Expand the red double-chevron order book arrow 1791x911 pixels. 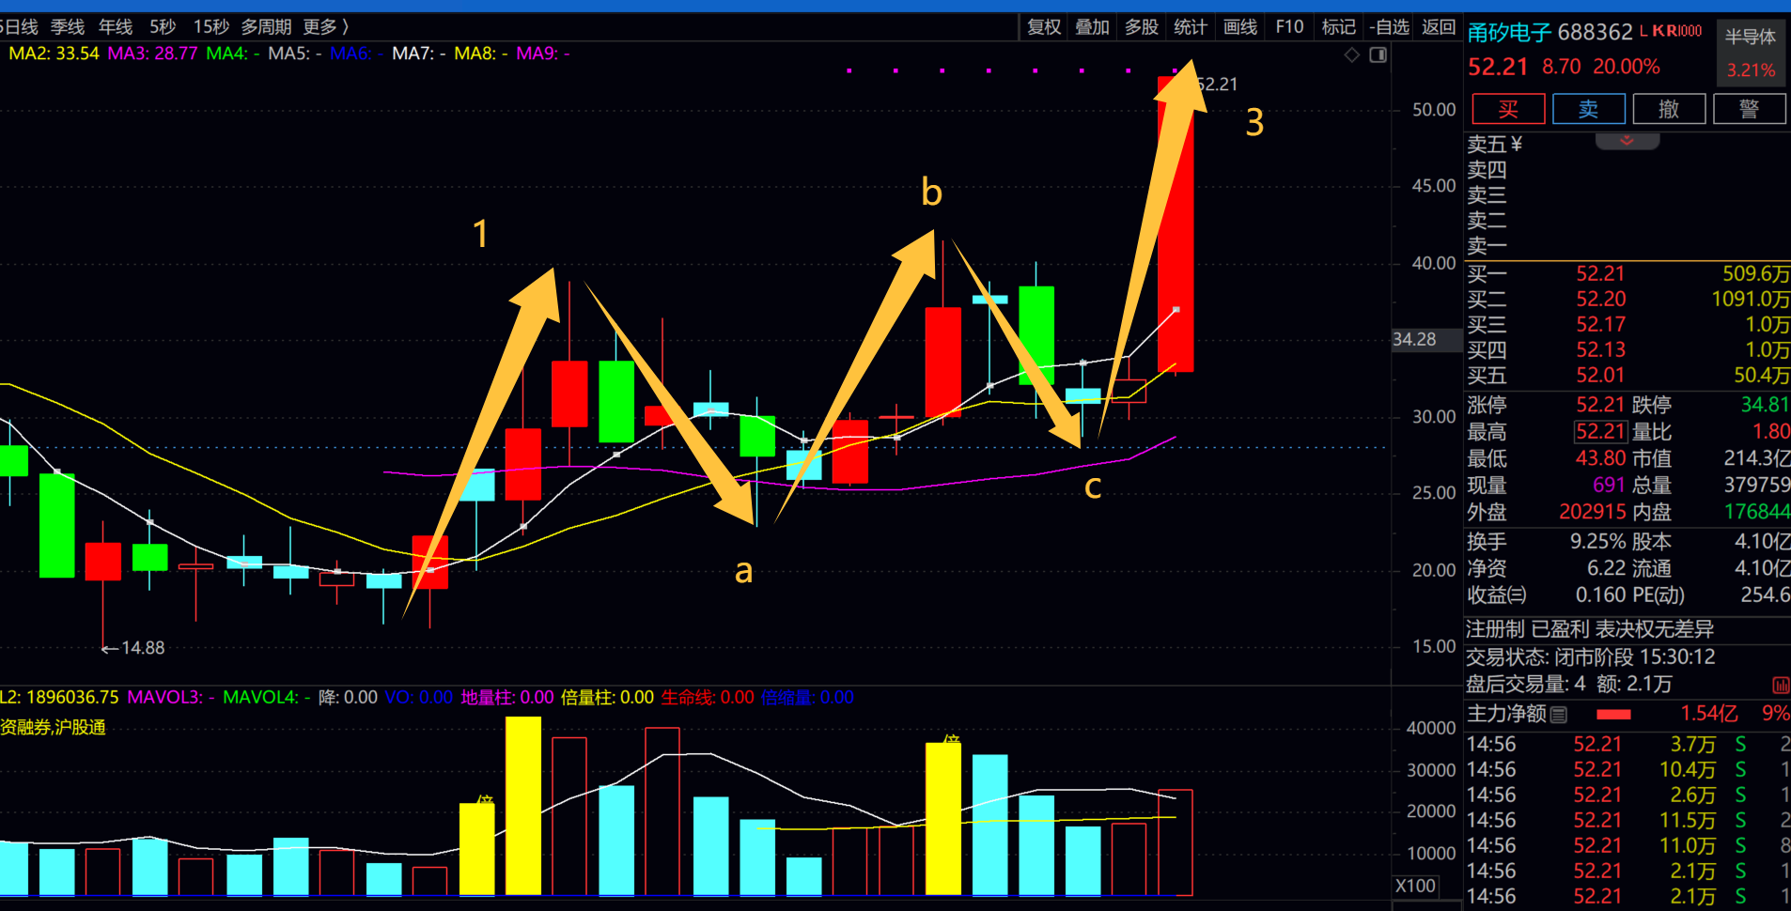[1627, 141]
